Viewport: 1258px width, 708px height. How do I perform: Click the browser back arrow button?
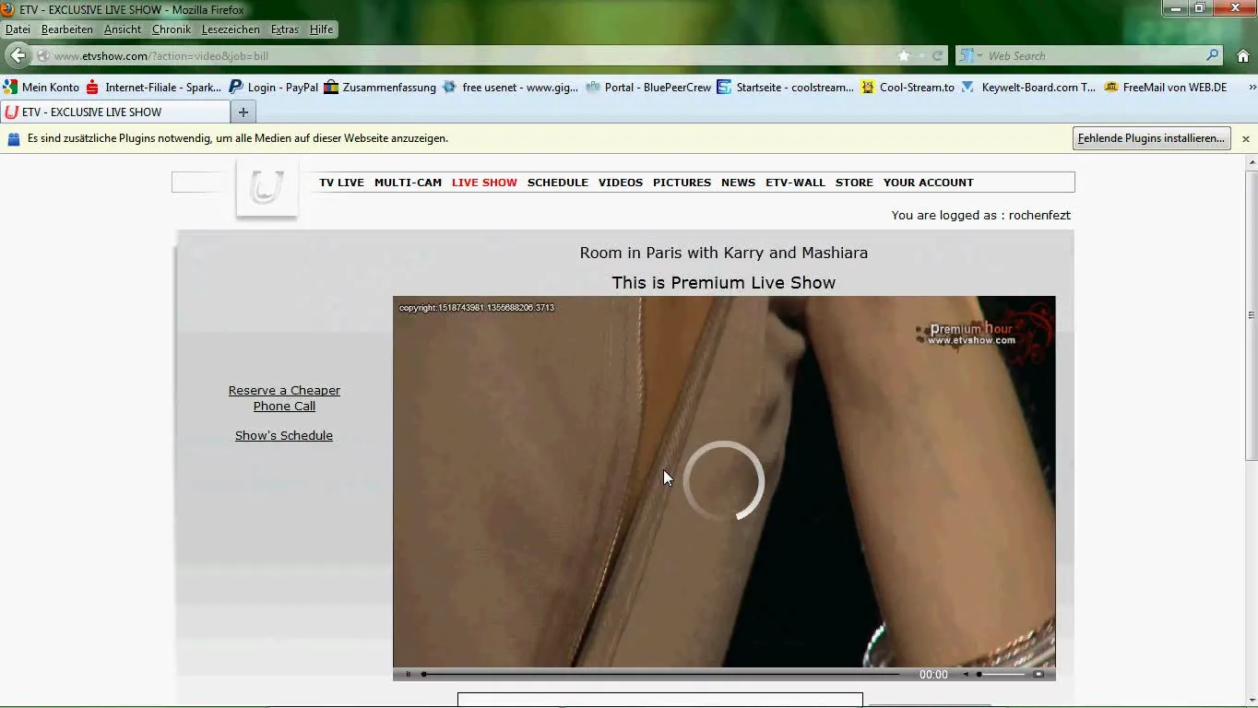[x=18, y=55]
